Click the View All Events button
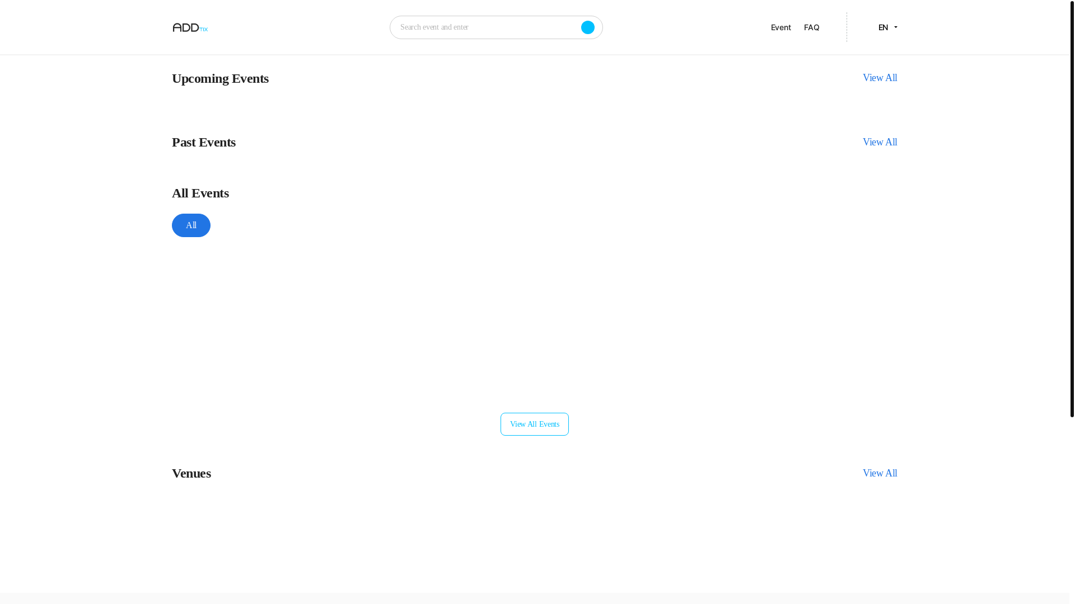This screenshot has width=1075, height=604. point(534,424)
